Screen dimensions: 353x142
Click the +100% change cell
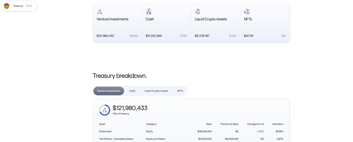pyautogui.click(x=260, y=131)
